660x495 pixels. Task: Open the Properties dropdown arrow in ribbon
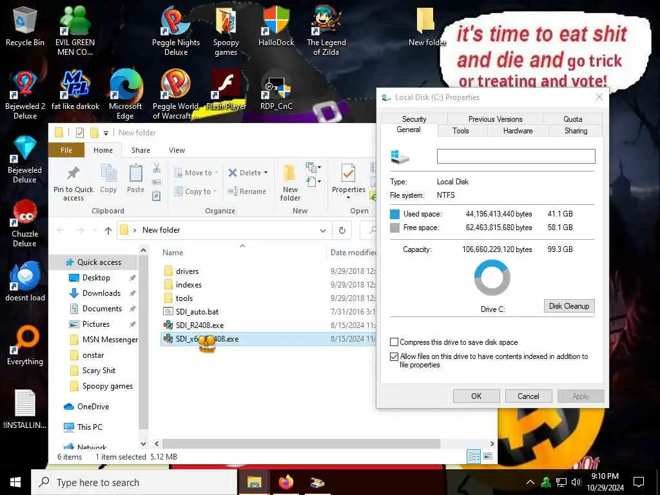click(x=349, y=198)
